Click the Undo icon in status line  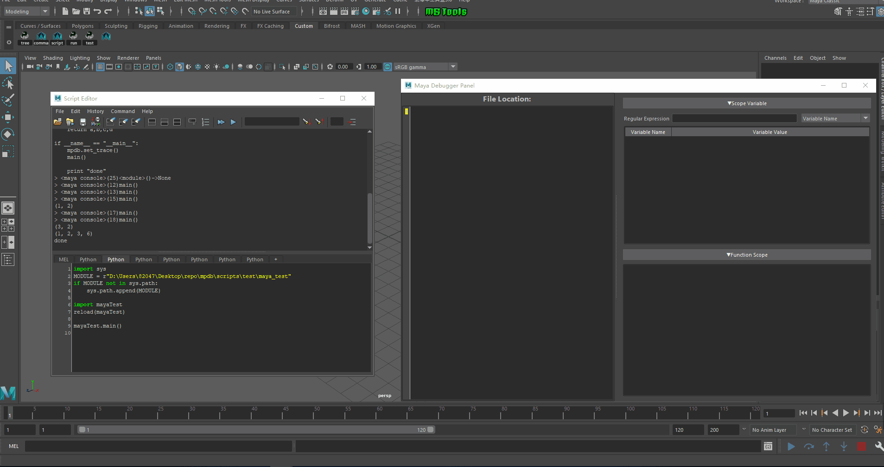(x=97, y=11)
